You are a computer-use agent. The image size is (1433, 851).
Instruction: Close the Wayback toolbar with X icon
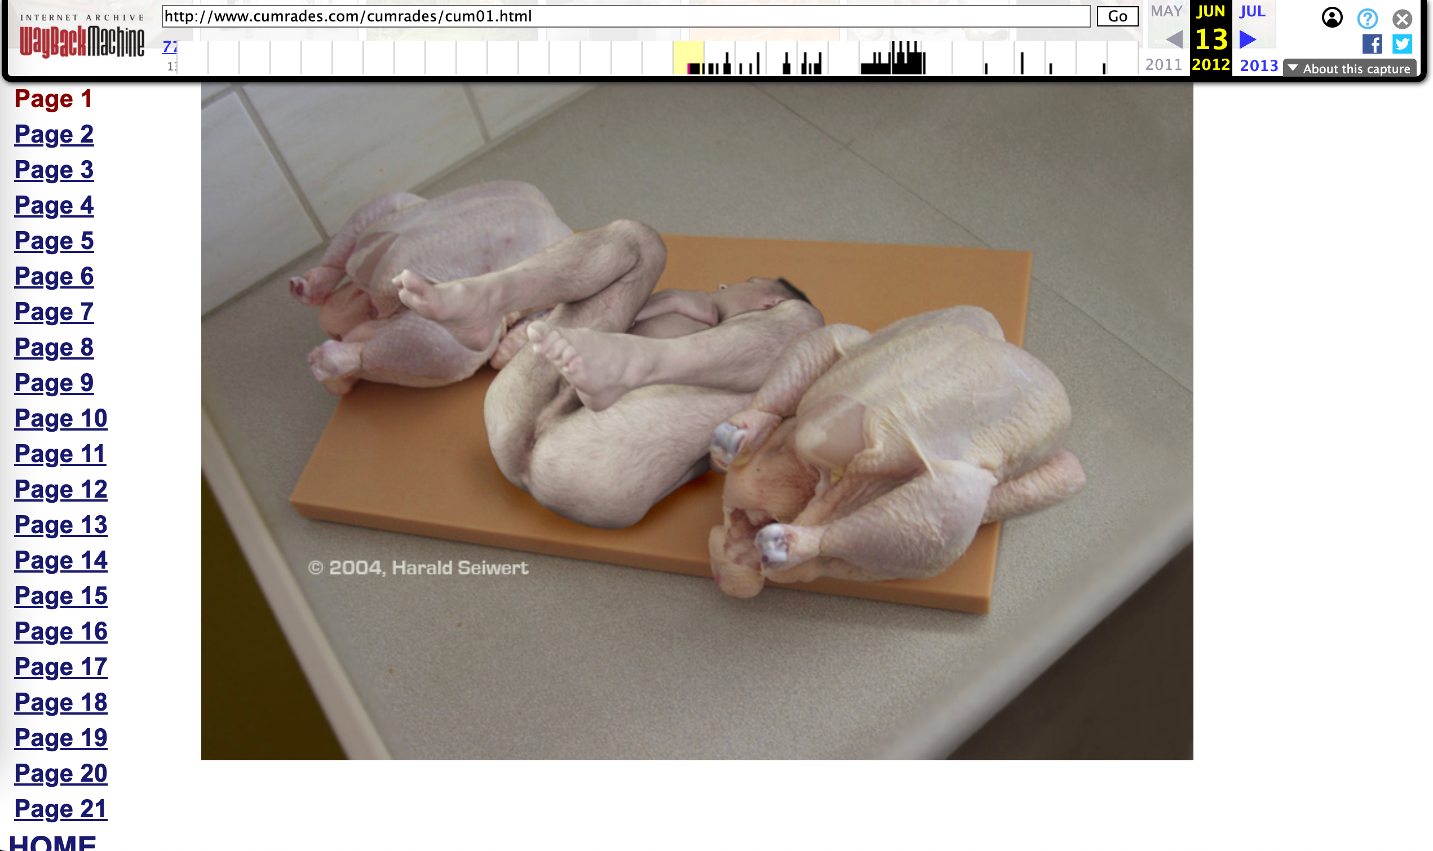pyautogui.click(x=1402, y=20)
